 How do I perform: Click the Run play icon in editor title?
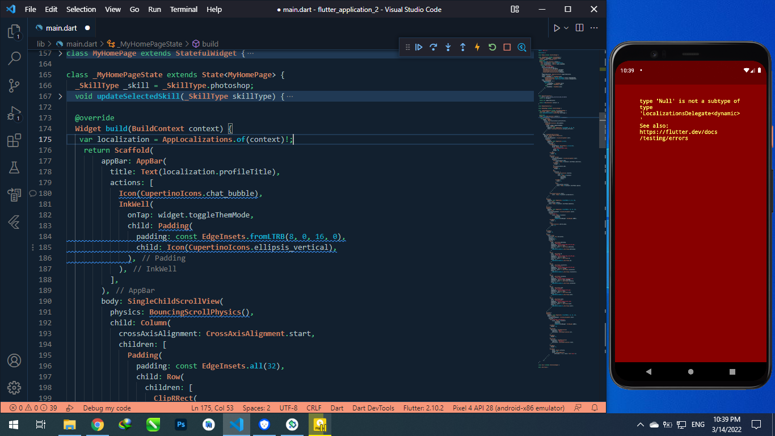[557, 28]
